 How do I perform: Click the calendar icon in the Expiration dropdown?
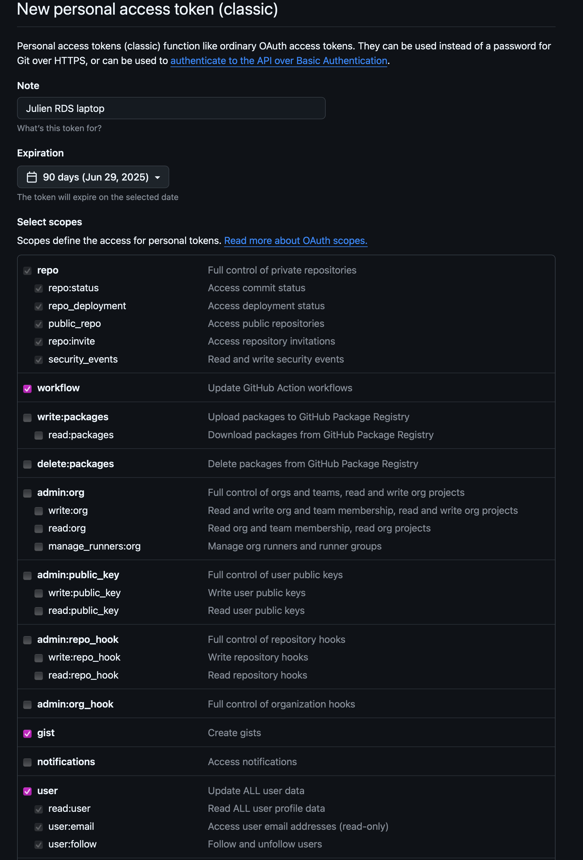click(32, 177)
